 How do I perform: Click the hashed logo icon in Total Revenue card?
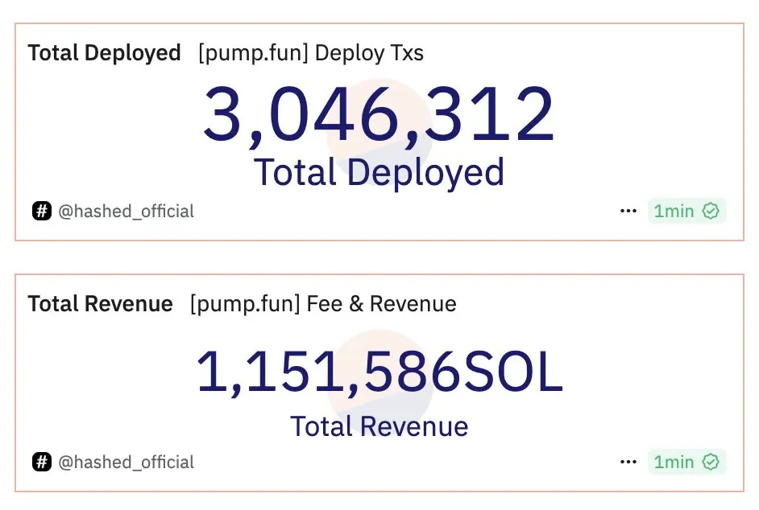[x=42, y=462]
